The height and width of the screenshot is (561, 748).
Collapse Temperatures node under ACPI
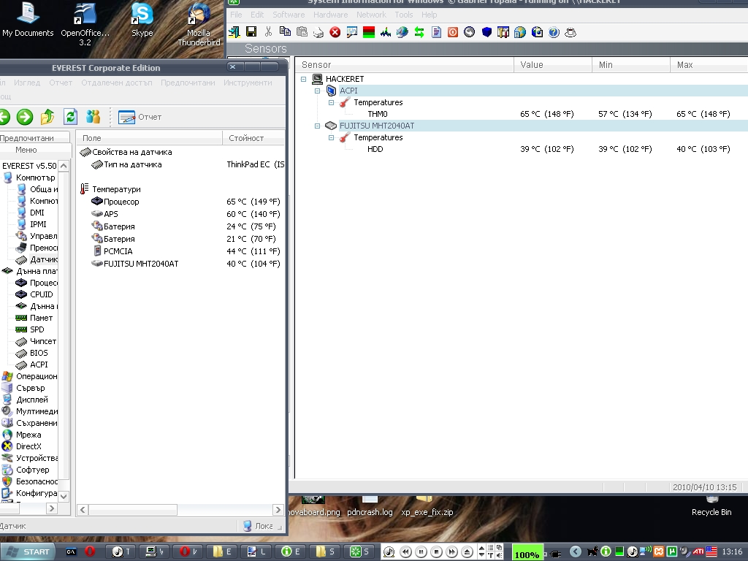[x=331, y=102]
